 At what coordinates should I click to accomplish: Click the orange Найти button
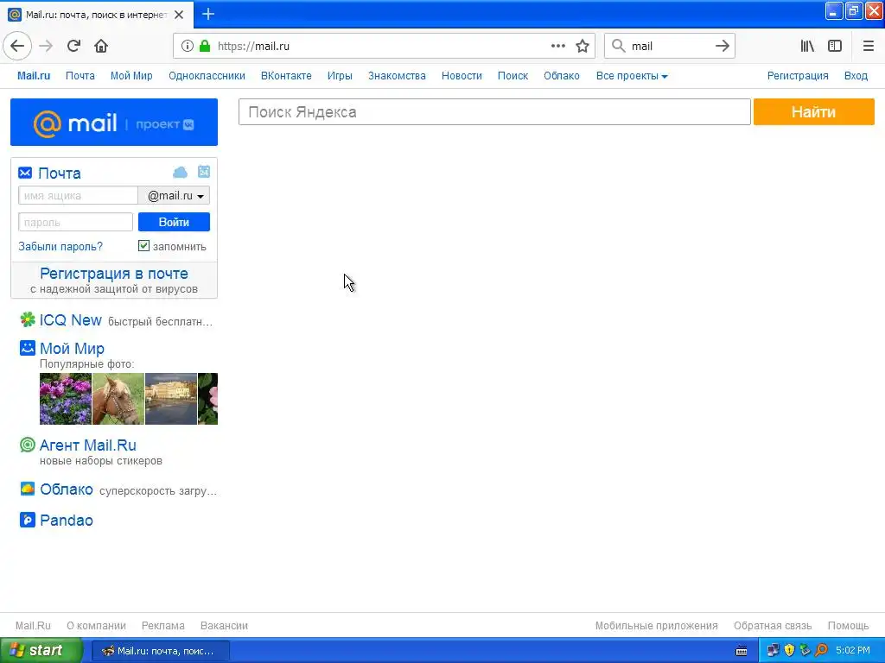[x=814, y=112]
